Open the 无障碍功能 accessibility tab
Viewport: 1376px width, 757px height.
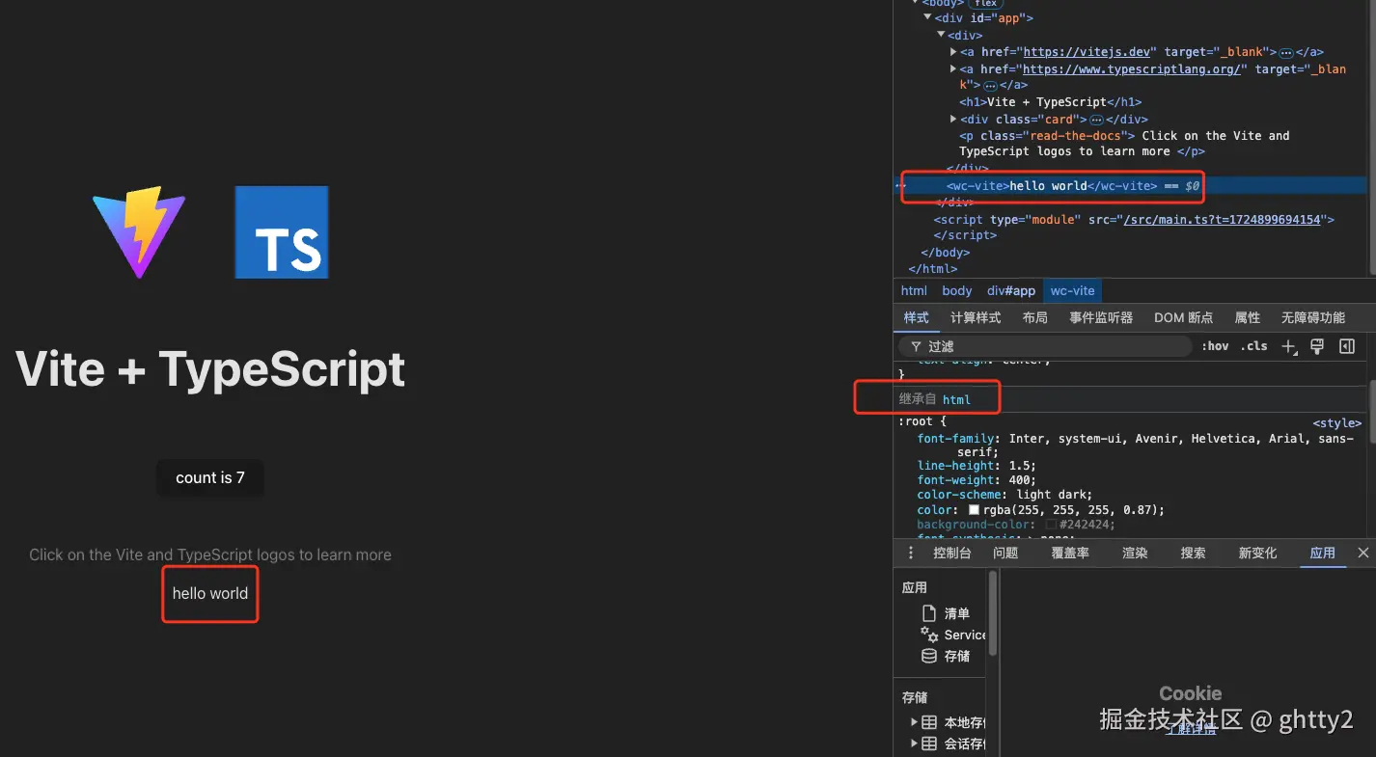pos(1312,317)
